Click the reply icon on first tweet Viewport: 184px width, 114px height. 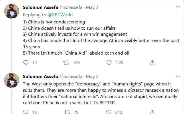[26, 63]
